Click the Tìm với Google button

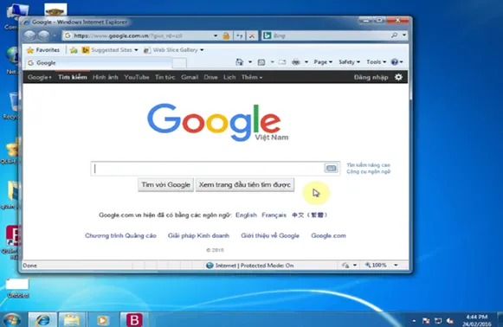tap(166, 184)
